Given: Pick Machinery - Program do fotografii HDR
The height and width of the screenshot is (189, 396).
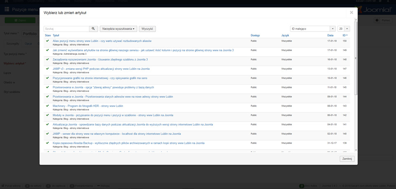Looking at the screenshot, I should click(88, 106).
